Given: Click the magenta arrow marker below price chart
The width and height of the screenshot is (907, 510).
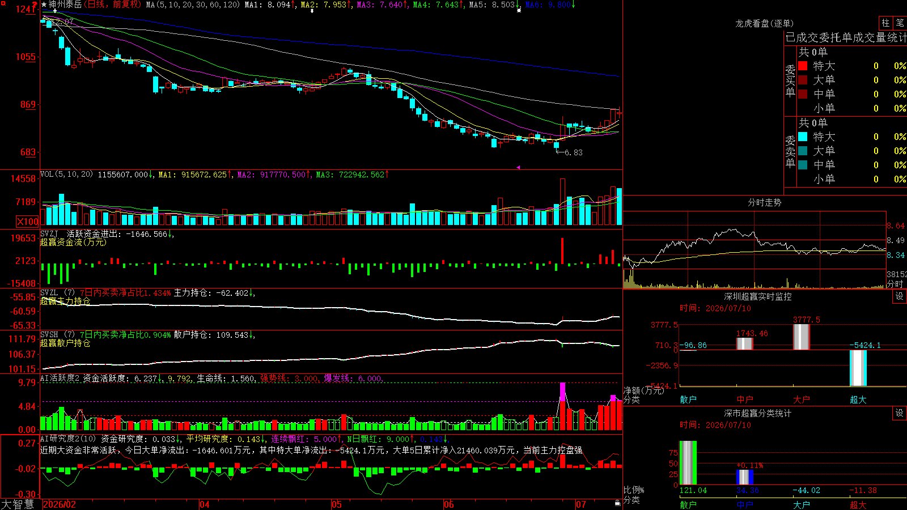Looking at the screenshot, I should tap(518, 167).
